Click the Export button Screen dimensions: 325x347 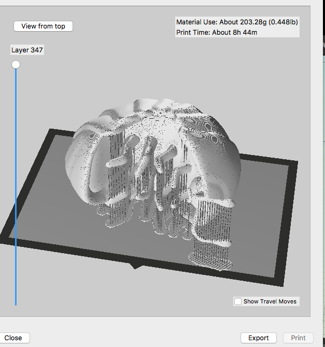[258, 338]
